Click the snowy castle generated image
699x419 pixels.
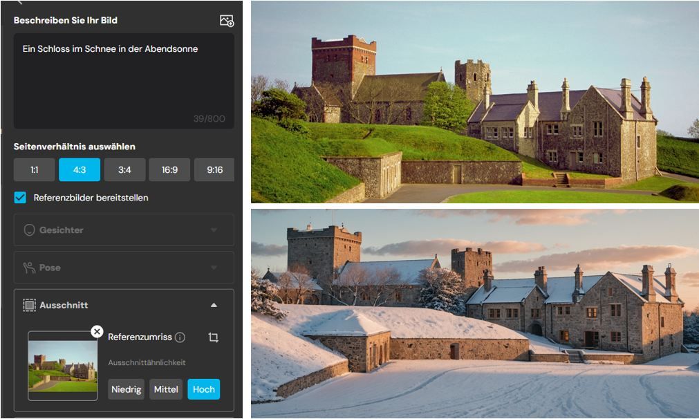click(x=475, y=313)
